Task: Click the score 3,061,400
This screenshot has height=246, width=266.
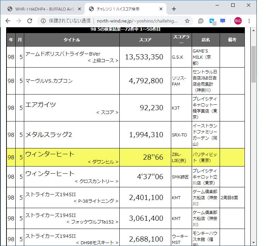Action: [146, 218]
